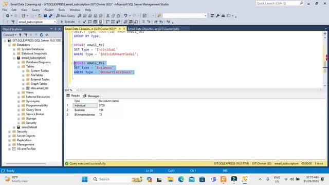This screenshot has height=185, width=329.
Task: Execute the selected SQL query
Action: click(x=67, y=22)
